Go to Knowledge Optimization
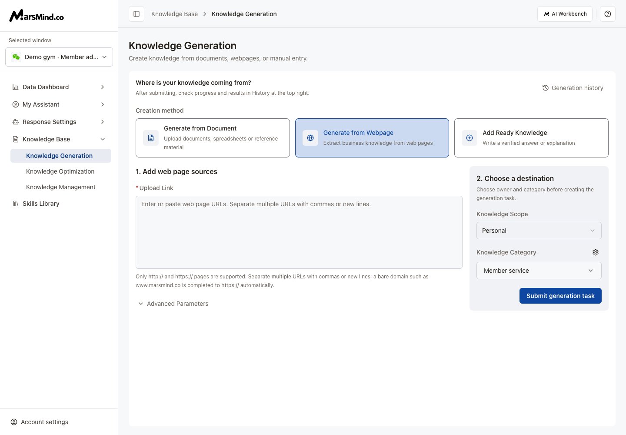626x435 pixels. [x=61, y=171]
